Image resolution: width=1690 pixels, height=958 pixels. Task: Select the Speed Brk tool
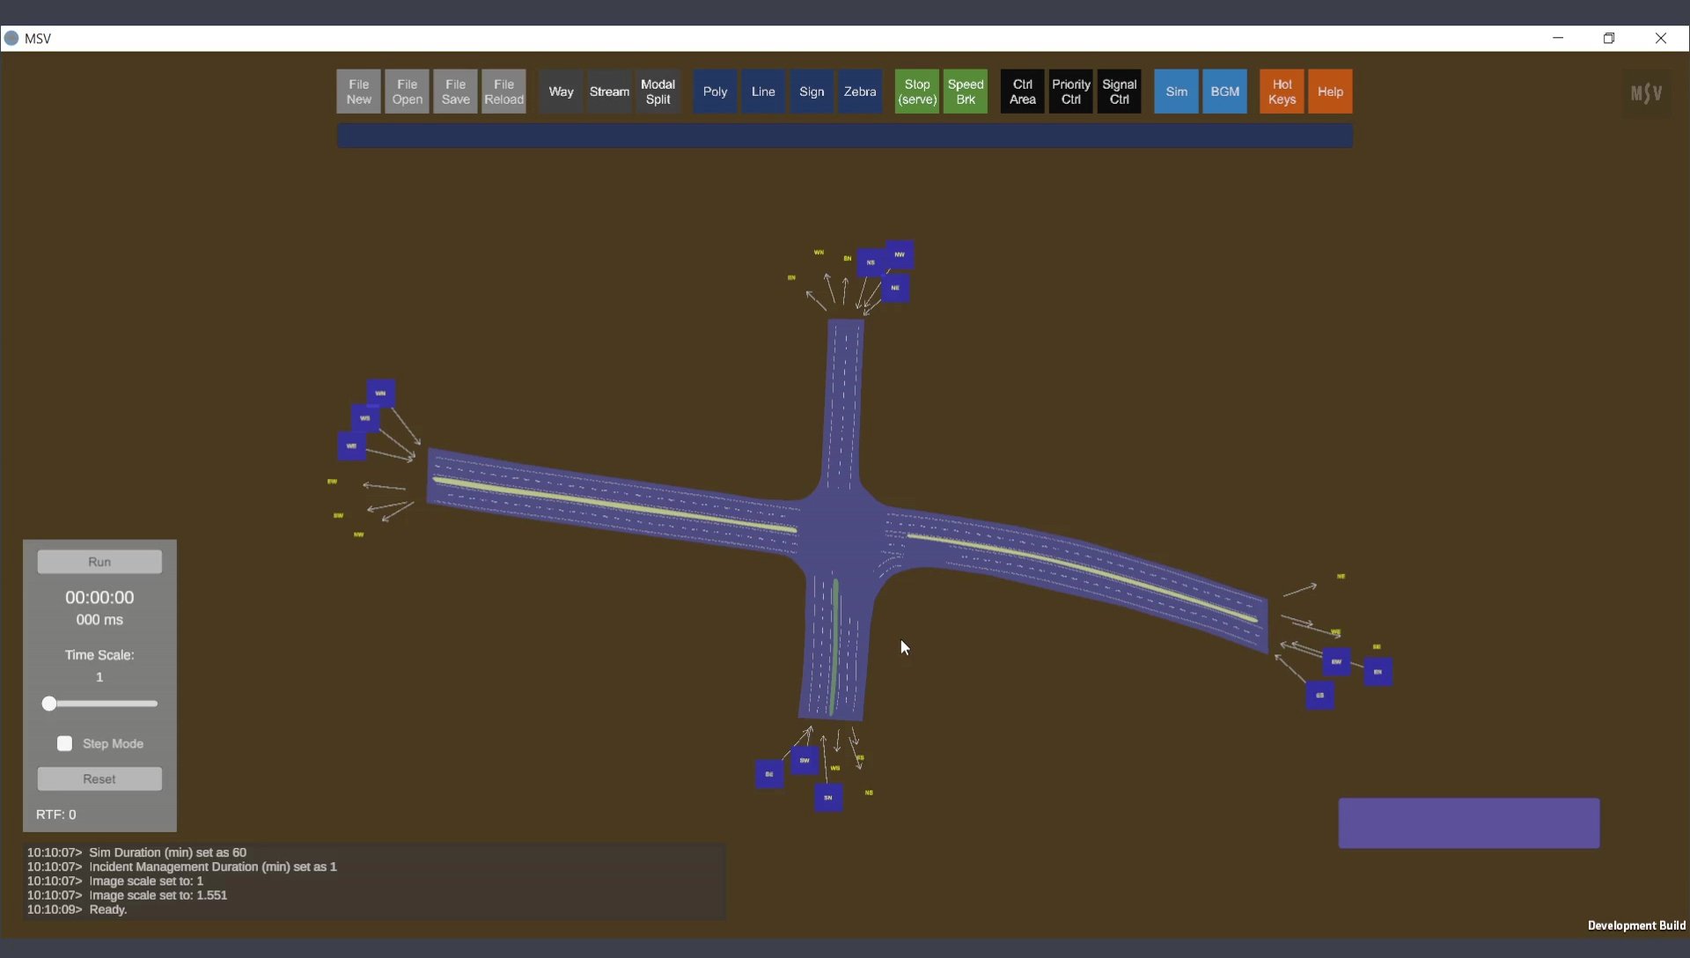click(966, 92)
